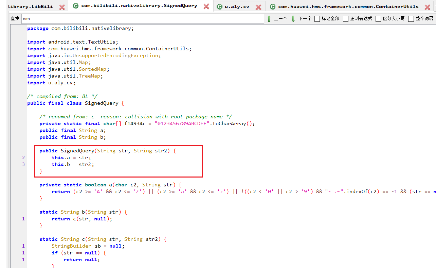Click gutter line number 3

coord(23,164)
